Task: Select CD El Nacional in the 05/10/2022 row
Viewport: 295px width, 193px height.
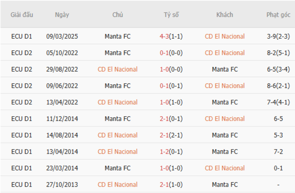Action: (225, 53)
